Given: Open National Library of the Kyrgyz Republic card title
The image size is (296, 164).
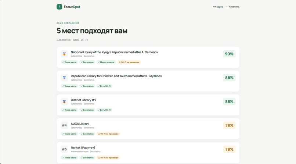Looking at the screenshot, I should point(115,52).
